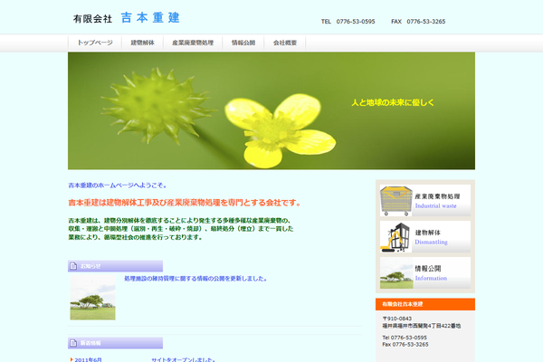Click the tree thumbnail under お知らせ
This screenshot has height=362, width=543.
click(93, 298)
